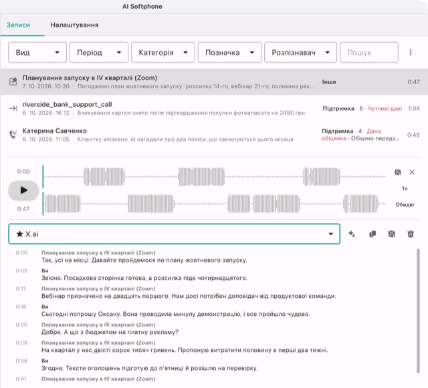This screenshot has height=388, width=428.
Task: Save audio using waveform save icon
Action: [x=398, y=172]
